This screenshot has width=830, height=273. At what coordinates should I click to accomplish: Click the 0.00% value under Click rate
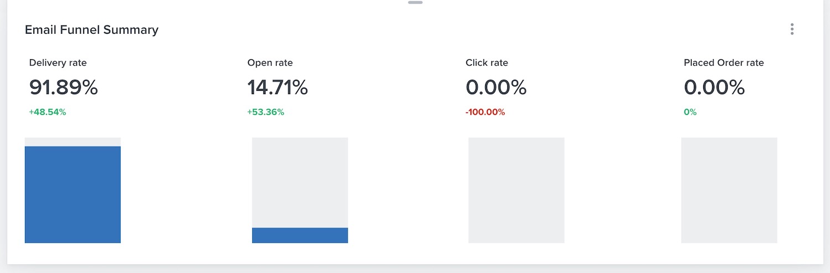pyautogui.click(x=496, y=87)
